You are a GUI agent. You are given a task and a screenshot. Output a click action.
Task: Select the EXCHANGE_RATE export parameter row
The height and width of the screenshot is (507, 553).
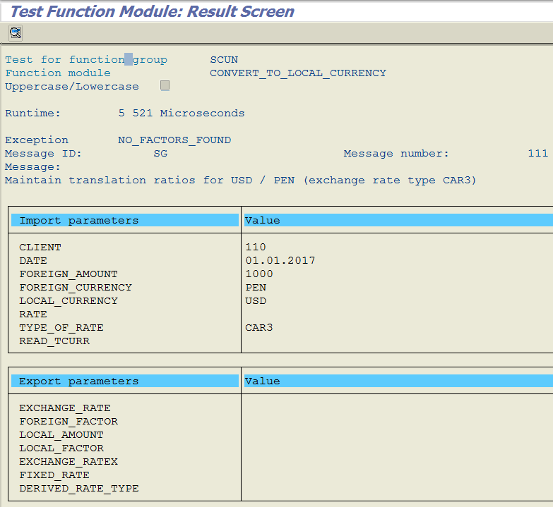coord(65,408)
